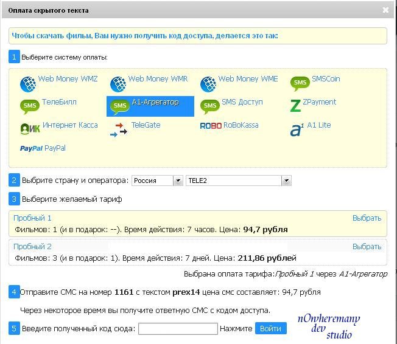397x344 pixels.
Task: Open the operator dropdown showing TELE2
Action: coord(239,181)
